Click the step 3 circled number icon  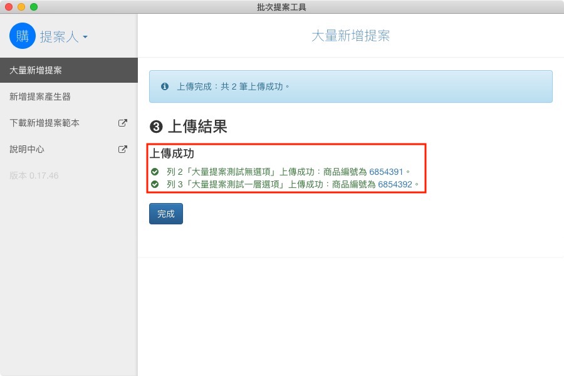click(x=156, y=127)
